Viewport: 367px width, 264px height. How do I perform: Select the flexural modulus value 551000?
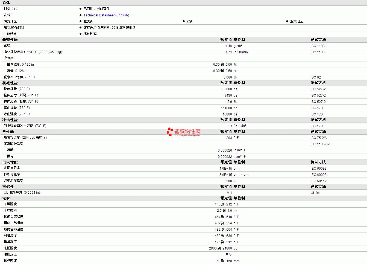[226, 108]
